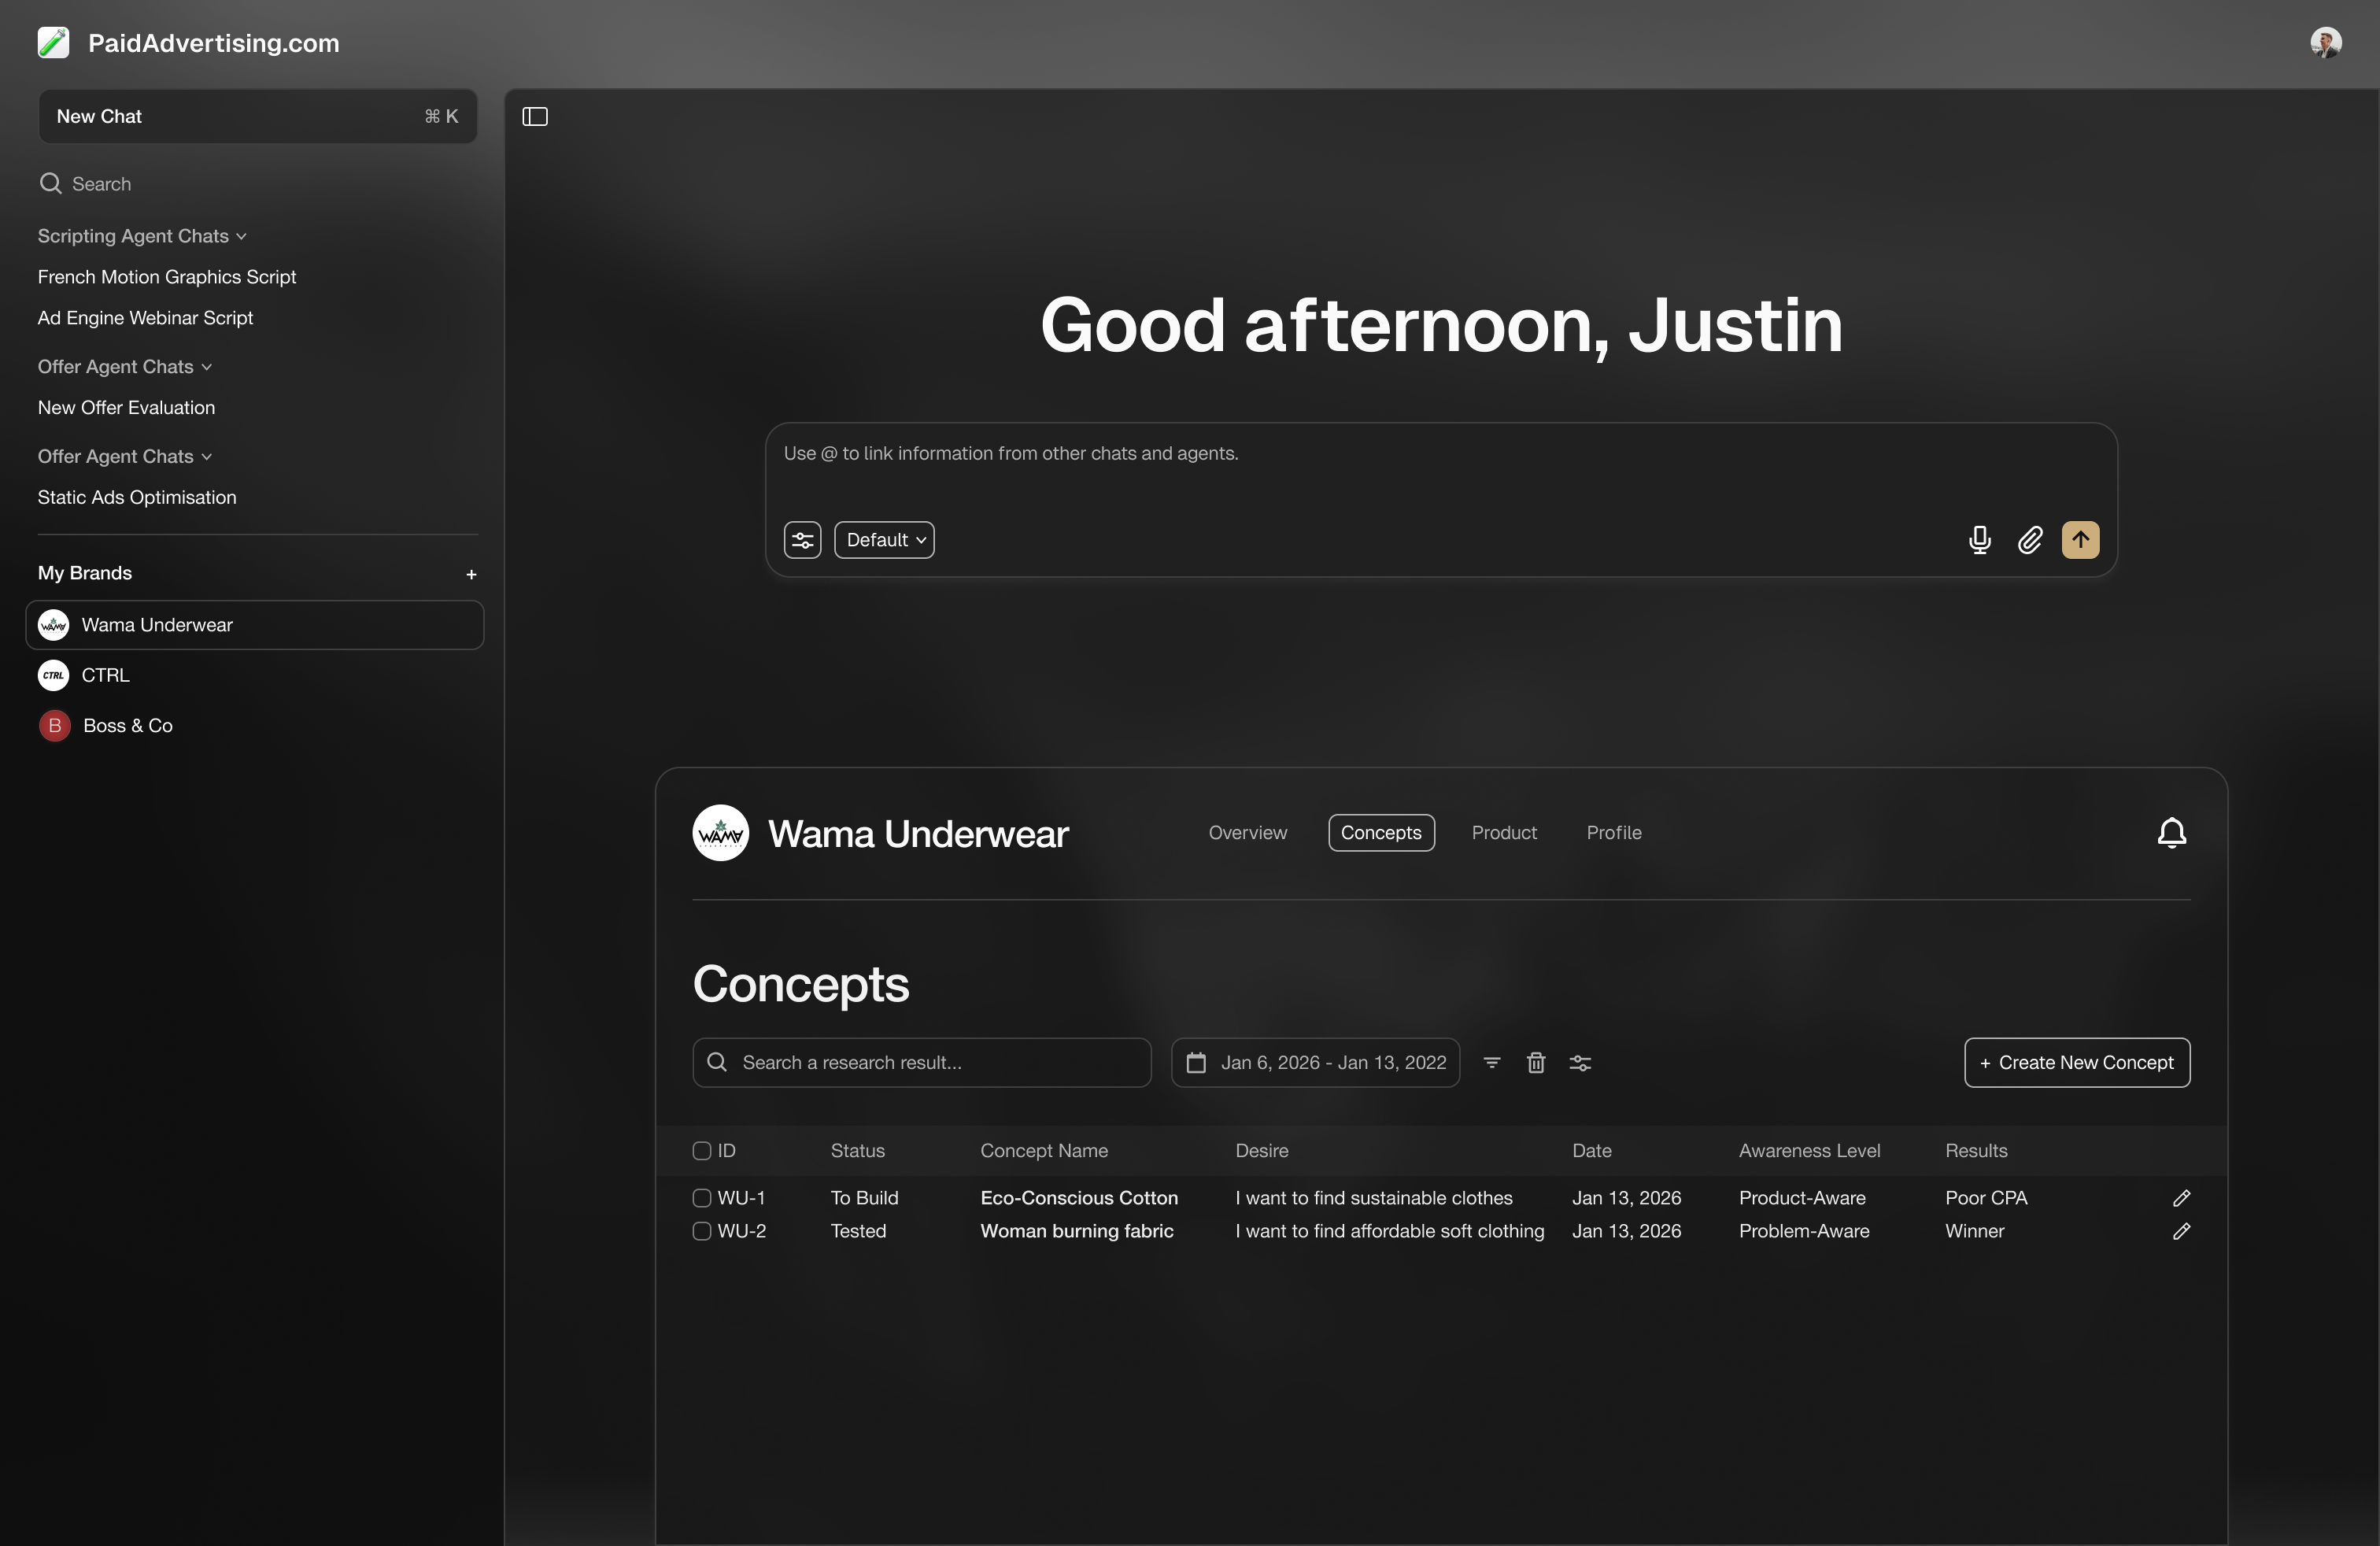Click Create New Concept button

click(2076, 1063)
